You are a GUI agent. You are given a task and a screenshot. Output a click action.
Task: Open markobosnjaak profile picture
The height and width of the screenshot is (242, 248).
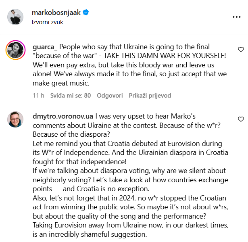[x=15, y=17]
